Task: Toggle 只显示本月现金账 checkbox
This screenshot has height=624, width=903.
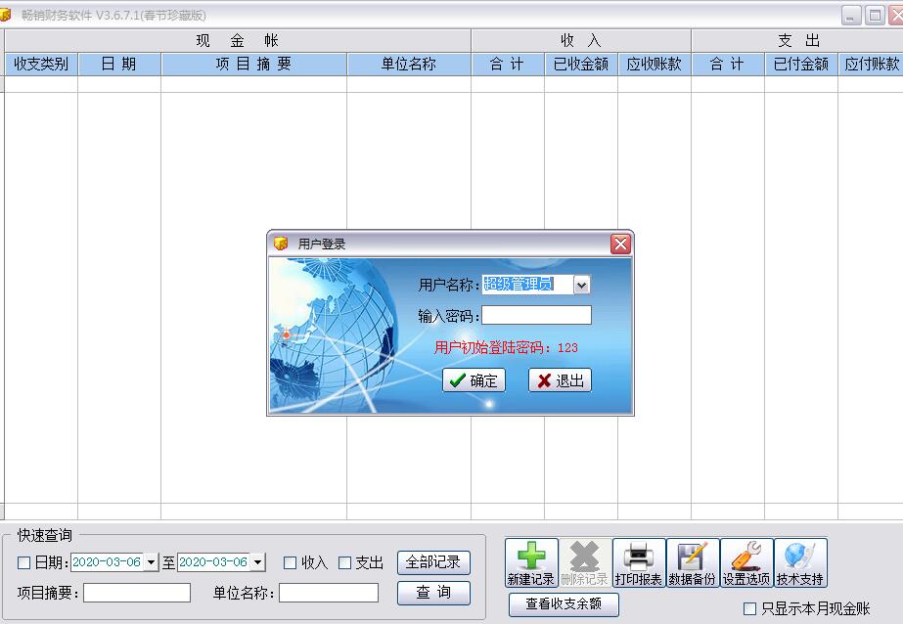Action: tap(750, 608)
